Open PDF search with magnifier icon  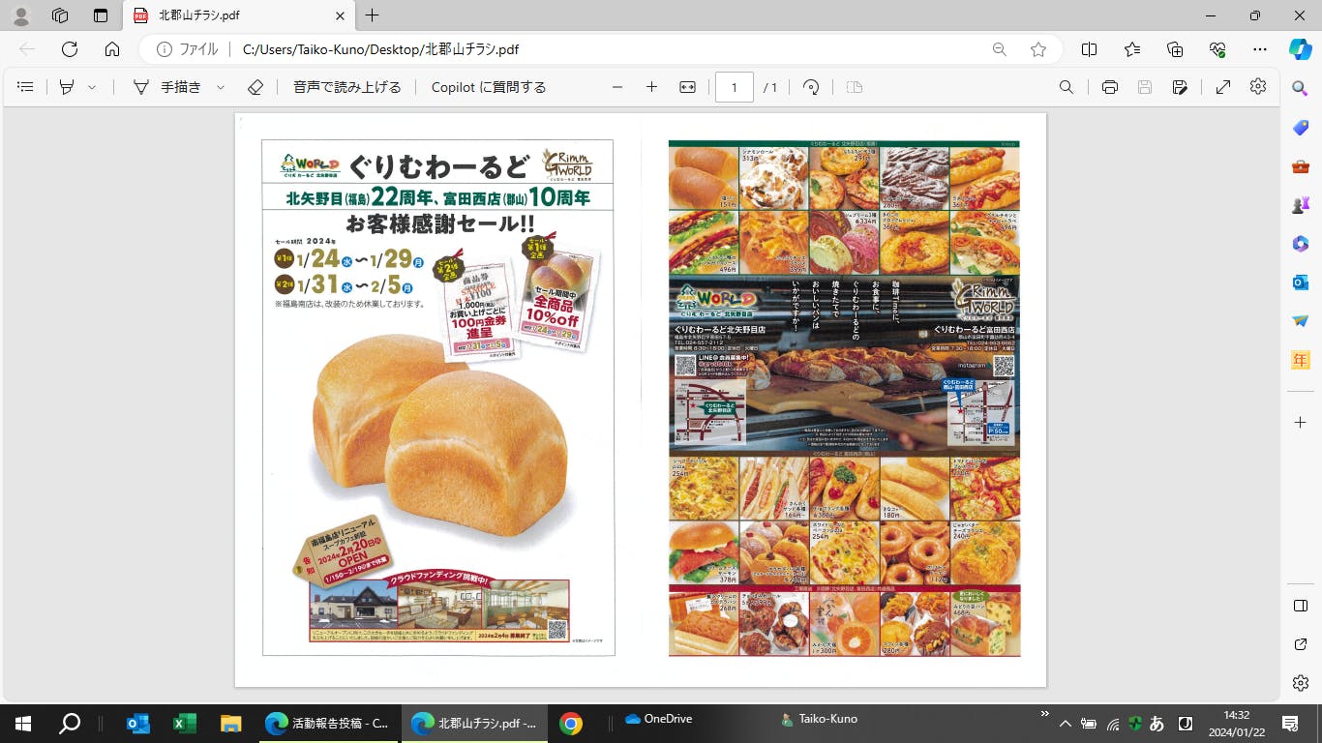click(x=1066, y=87)
